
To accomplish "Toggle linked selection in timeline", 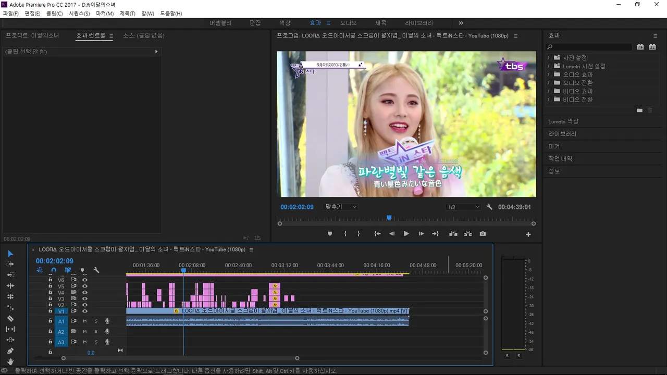I will (x=68, y=270).
